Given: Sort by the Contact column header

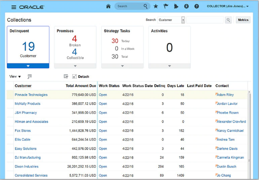Looking at the screenshot, I should (x=222, y=86).
